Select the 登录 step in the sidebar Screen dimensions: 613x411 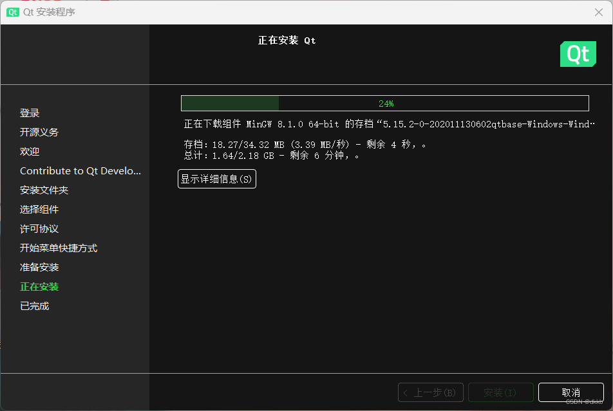(30, 113)
